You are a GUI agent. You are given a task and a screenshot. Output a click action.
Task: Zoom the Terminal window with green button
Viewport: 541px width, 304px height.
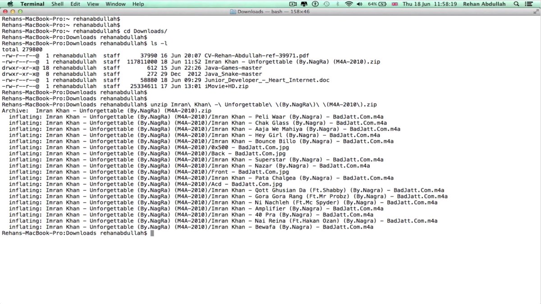(20, 12)
